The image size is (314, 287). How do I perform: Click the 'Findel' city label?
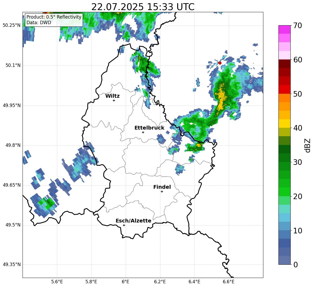[x=162, y=187]
